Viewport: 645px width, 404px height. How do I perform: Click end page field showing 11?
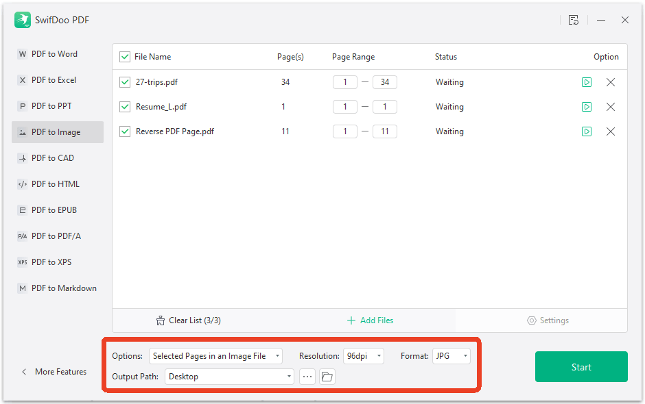(x=385, y=131)
